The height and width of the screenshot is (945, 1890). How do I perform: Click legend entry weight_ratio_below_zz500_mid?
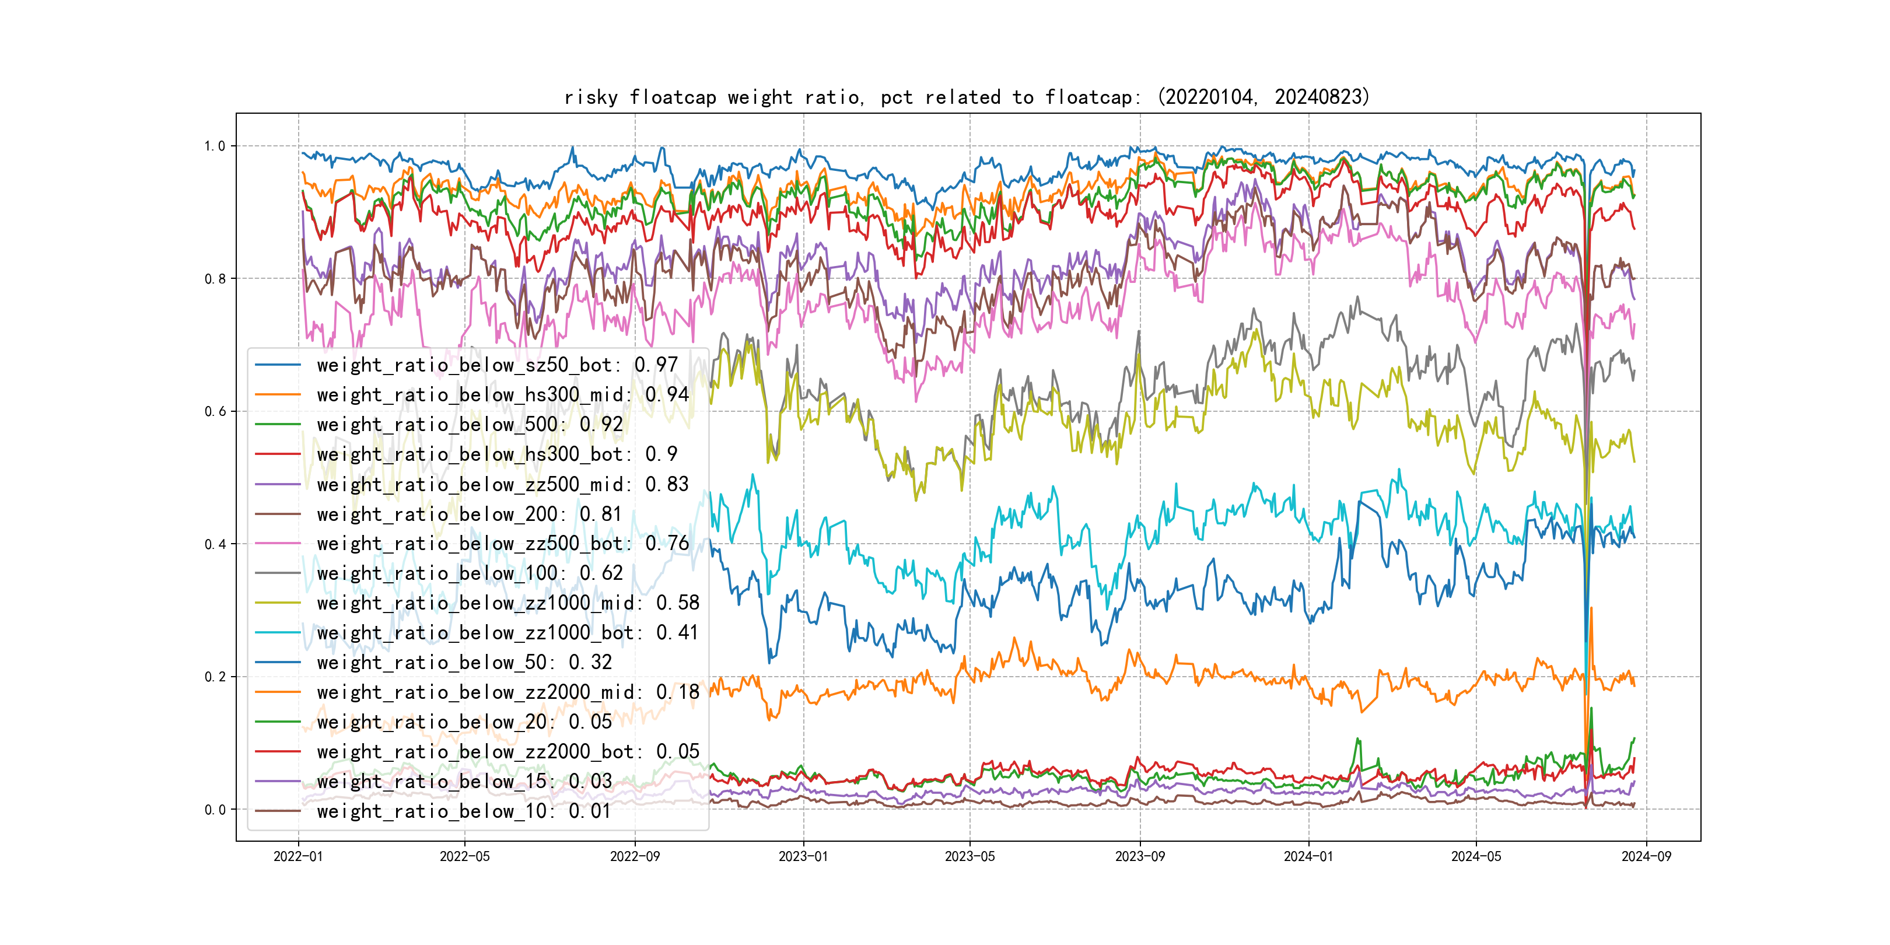click(x=503, y=484)
